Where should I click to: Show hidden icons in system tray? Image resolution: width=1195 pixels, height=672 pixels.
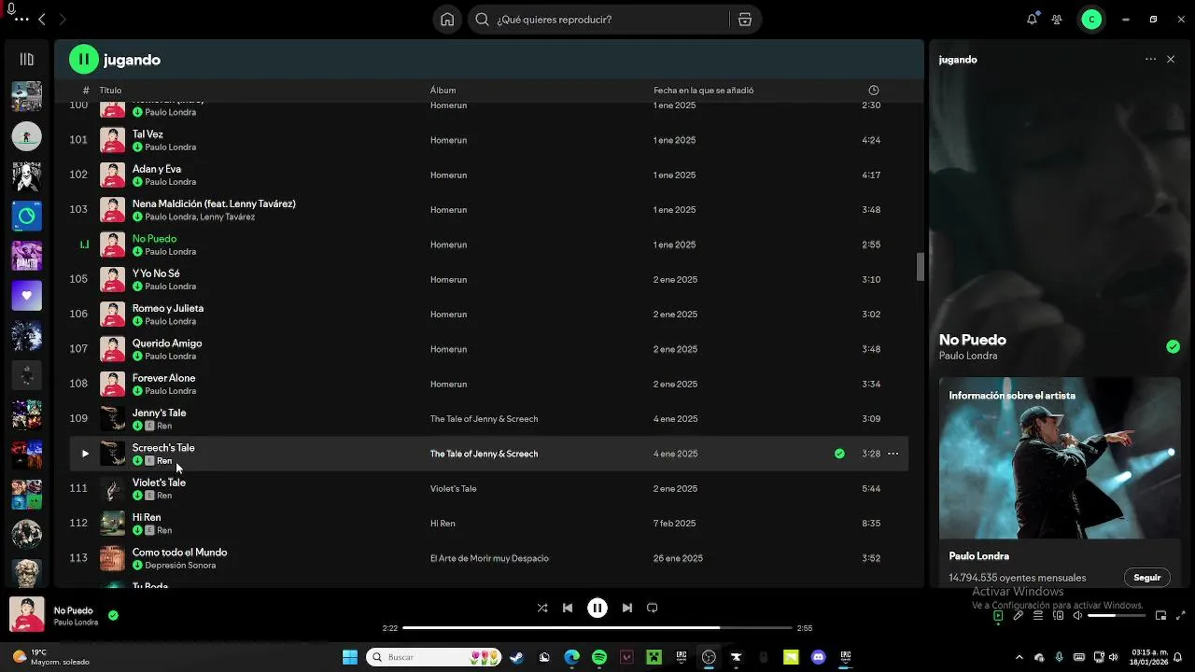(1019, 657)
